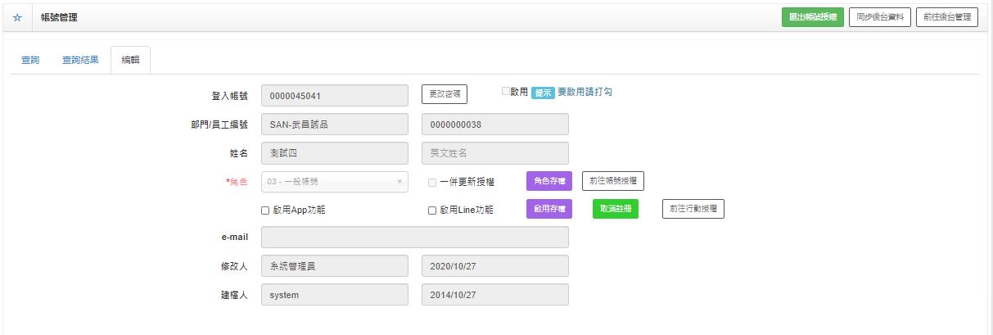Click 前往後台管理 button
The width and height of the screenshot is (993, 335).
tap(946, 17)
